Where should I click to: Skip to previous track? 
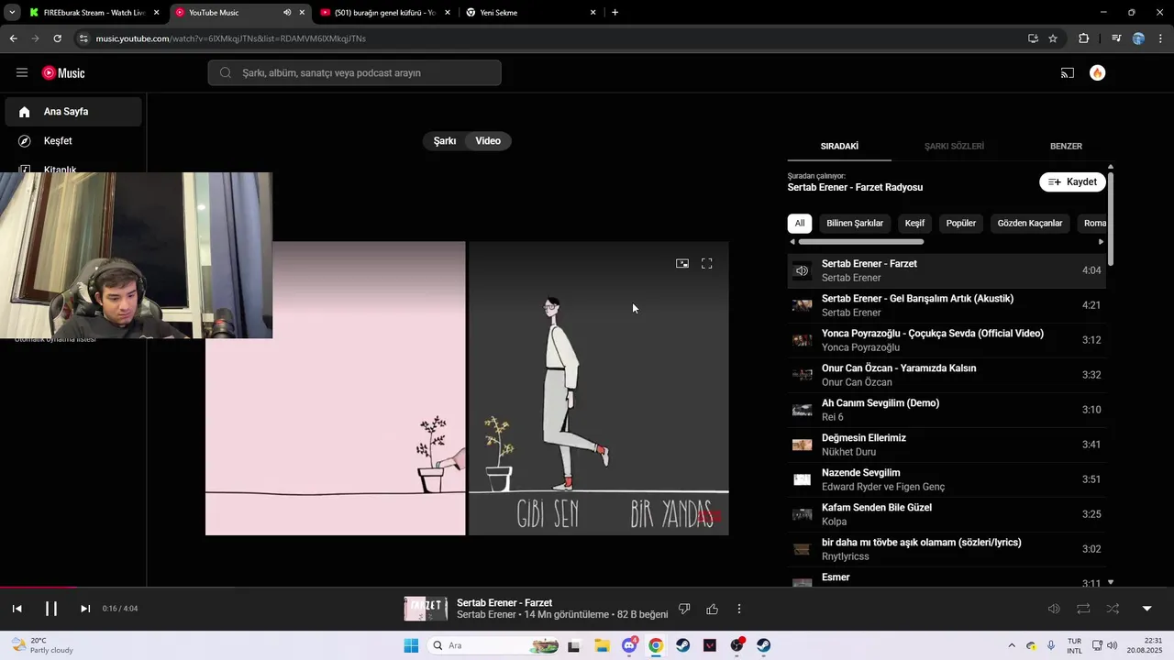click(17, 609)
